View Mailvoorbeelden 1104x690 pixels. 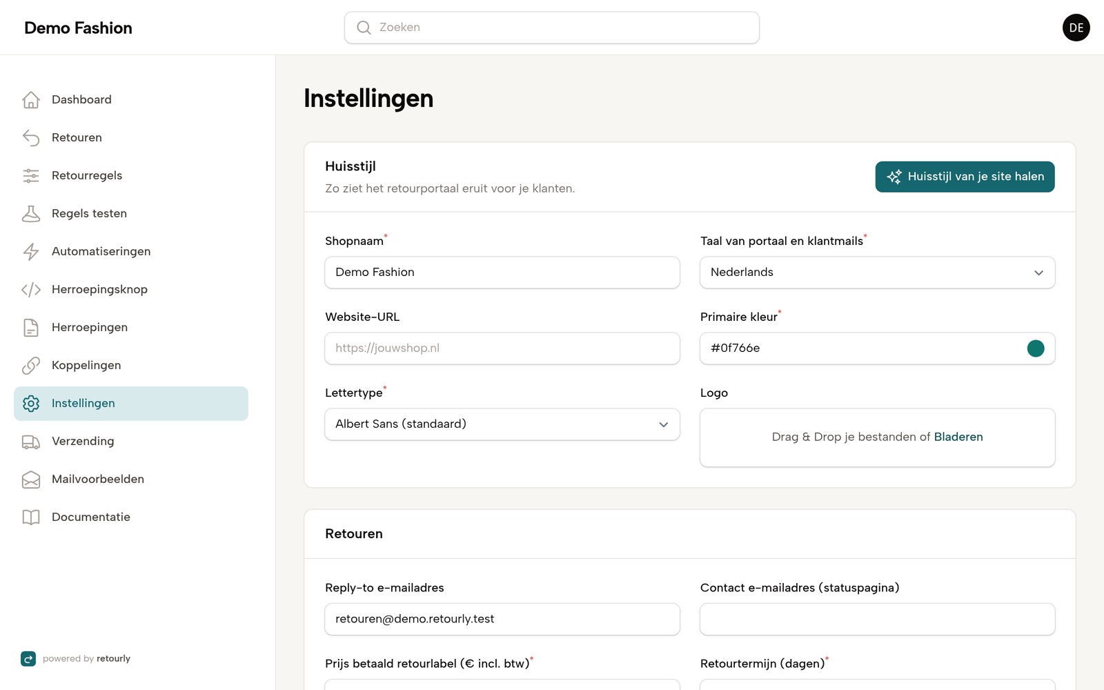click(131, 480)
